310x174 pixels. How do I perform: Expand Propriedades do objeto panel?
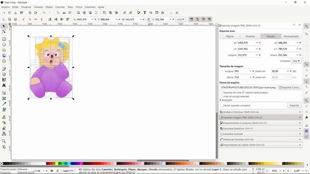261,145
